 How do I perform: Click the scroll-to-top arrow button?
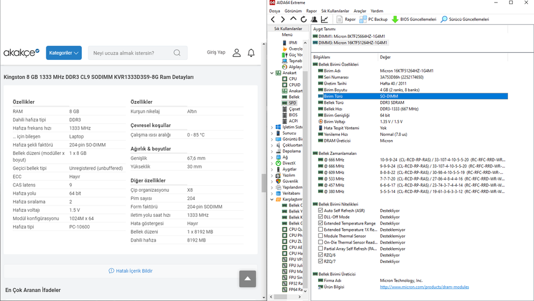(x=247, y=279)
